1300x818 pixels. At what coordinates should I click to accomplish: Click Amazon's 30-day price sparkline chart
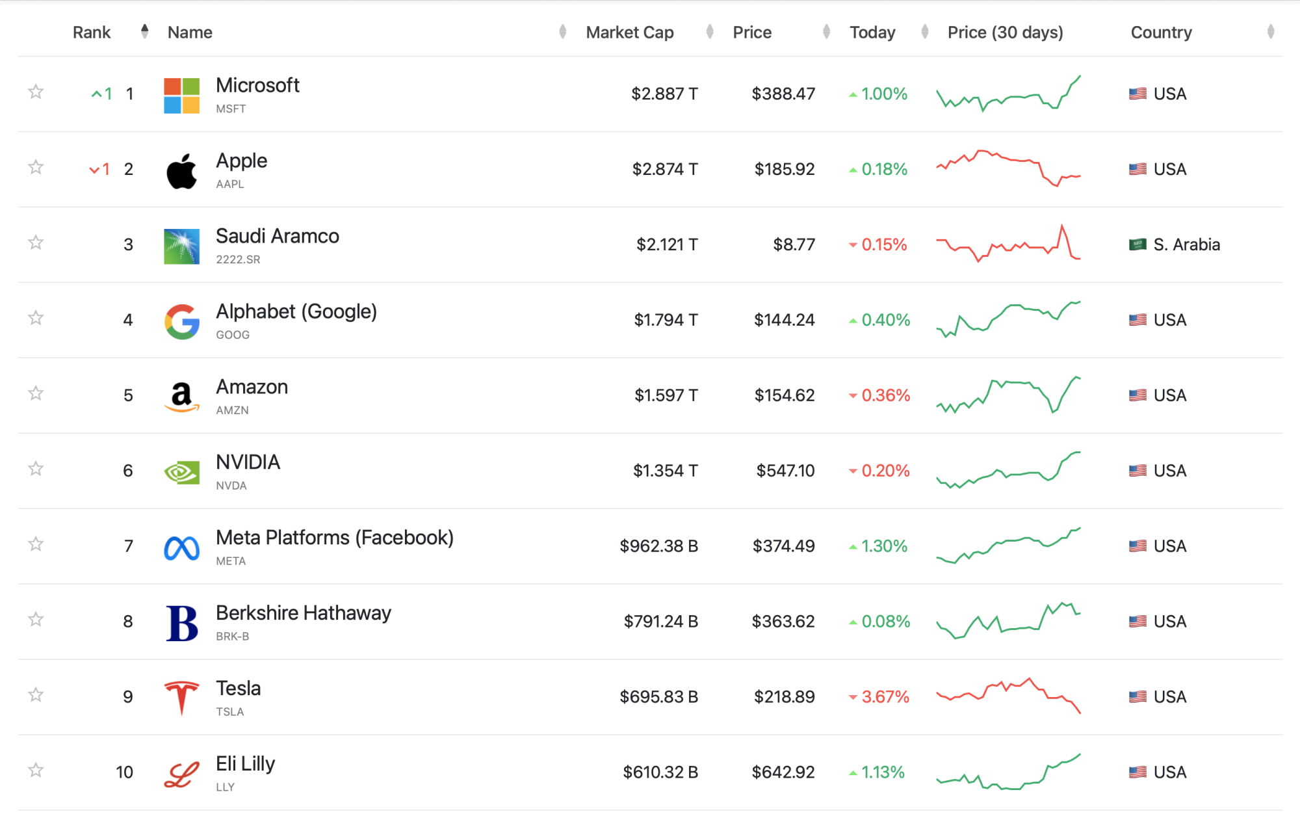click(1008, 395)
